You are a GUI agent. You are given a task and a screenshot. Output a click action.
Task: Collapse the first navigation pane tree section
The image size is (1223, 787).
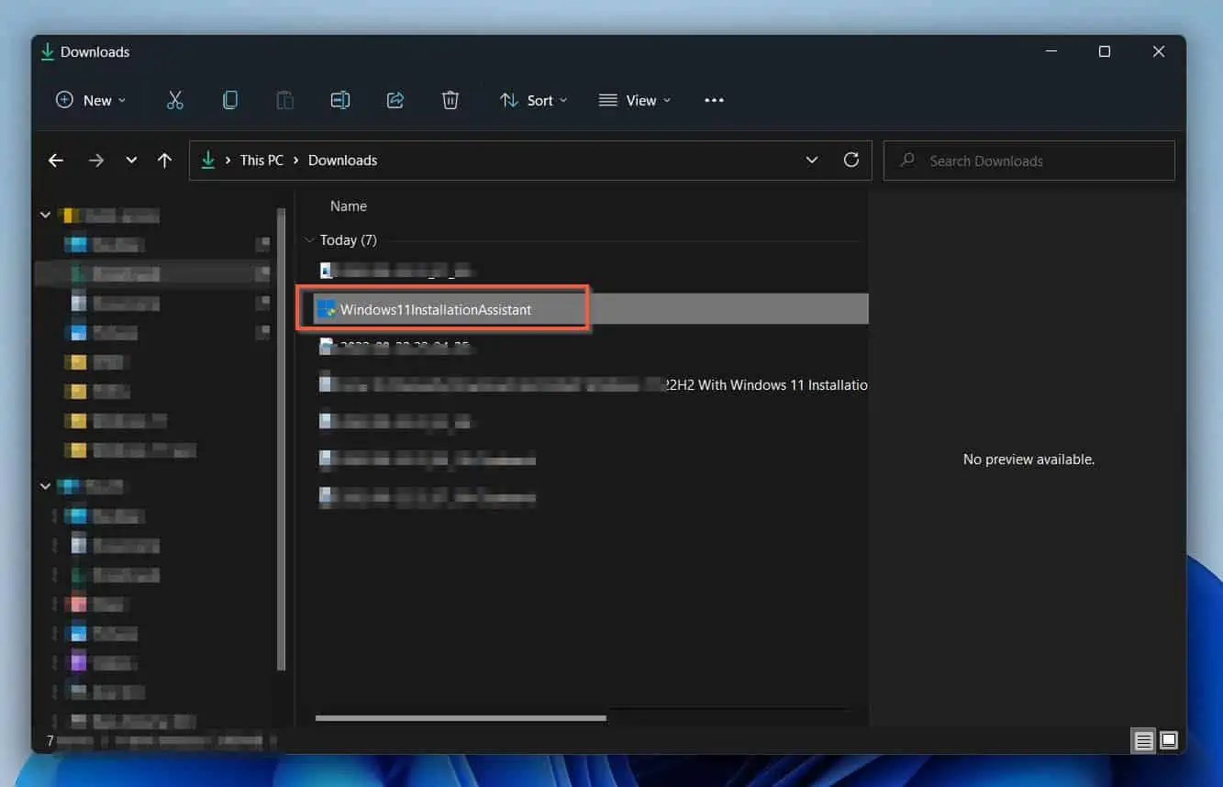[45, 215]
